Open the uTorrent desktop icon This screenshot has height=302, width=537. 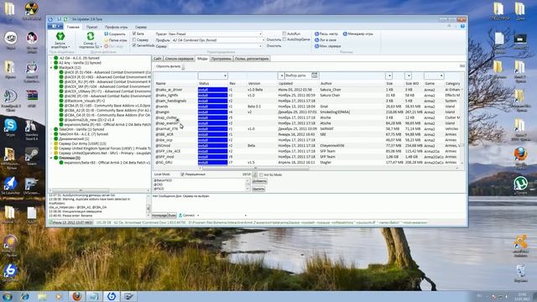click(520, 185)
